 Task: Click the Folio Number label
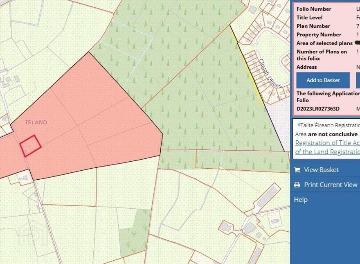(x=314, y=9)
